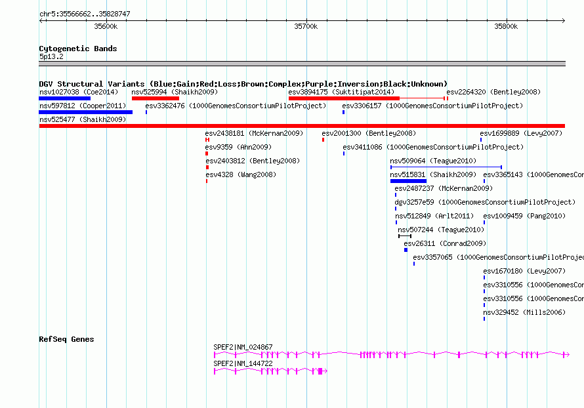The height and width of the screenshot is (408, 584).
Task: Select nsv329452 (Mills2006) label
Action: tap(524, 312)
